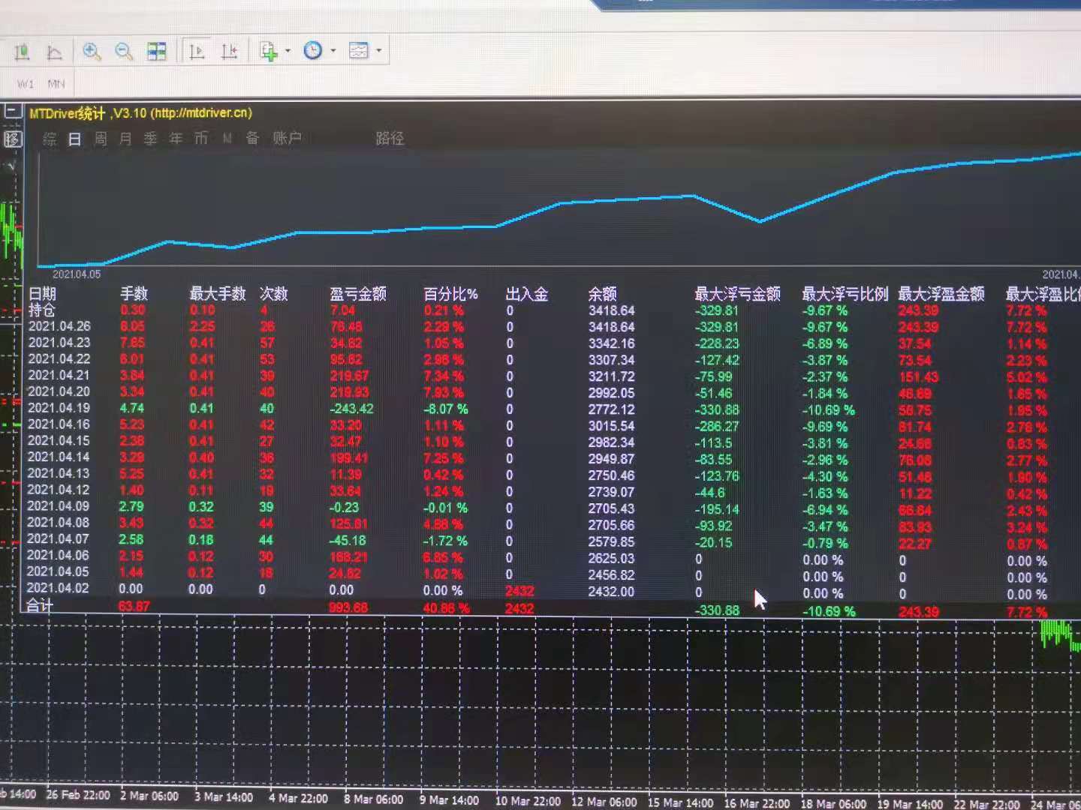Select the 2021.04.21 date row
The height and width of the screenshot is (810, 1081).
tap(59, 375)
